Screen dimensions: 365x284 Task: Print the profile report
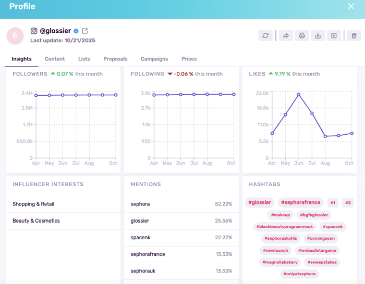301,35
